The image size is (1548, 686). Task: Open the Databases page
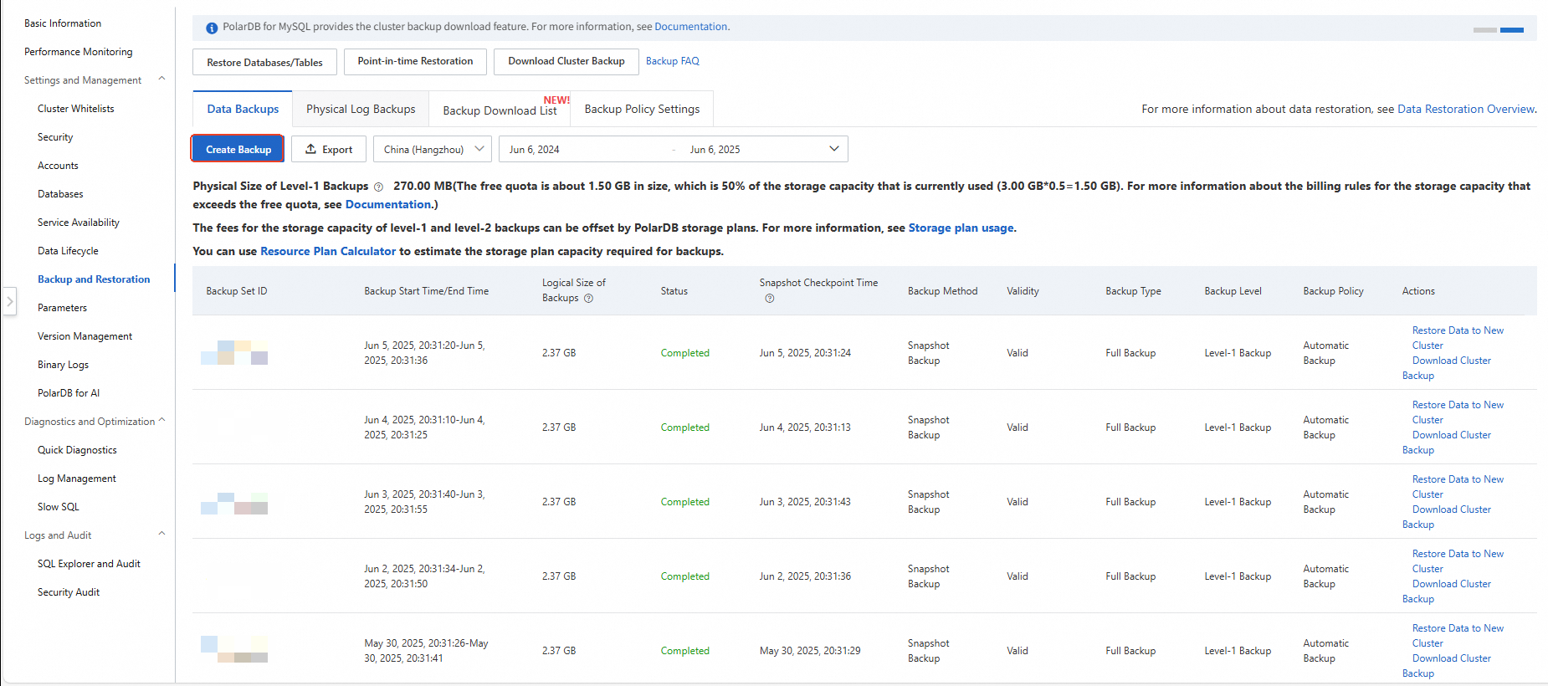coord(60,194)
